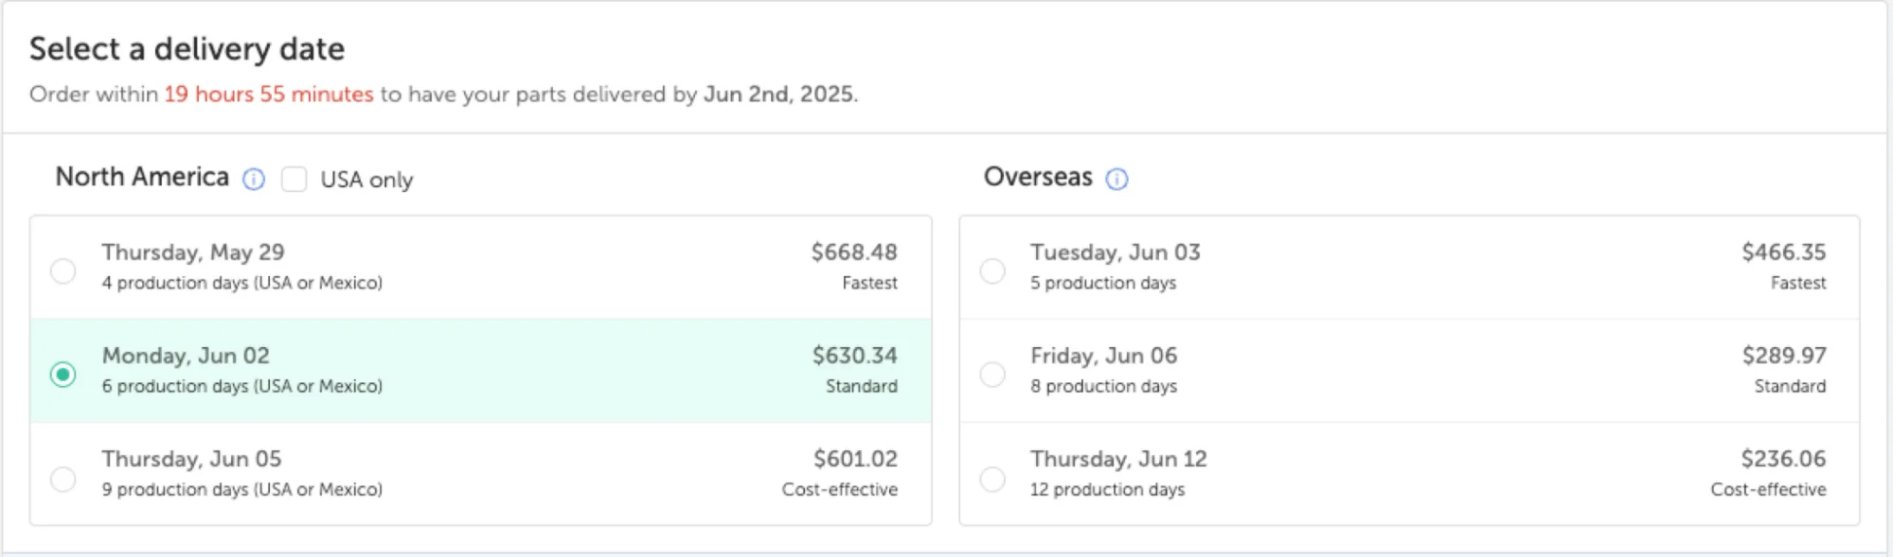Enable the USA only checkbox
1893x557 pixels.
click(x=295, y=179)
